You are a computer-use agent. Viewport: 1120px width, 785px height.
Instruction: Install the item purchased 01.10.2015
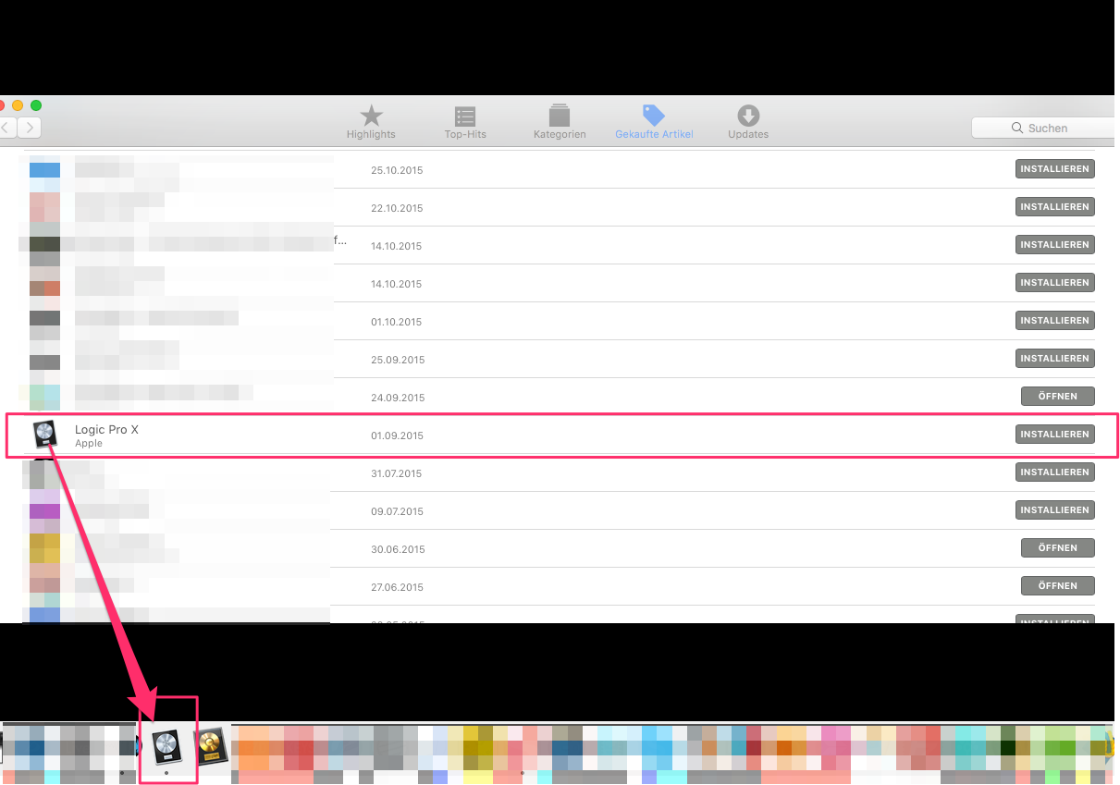click(1054, 321)
